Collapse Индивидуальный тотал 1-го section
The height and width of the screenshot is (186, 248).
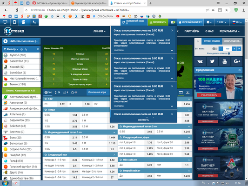pos(114,132)
